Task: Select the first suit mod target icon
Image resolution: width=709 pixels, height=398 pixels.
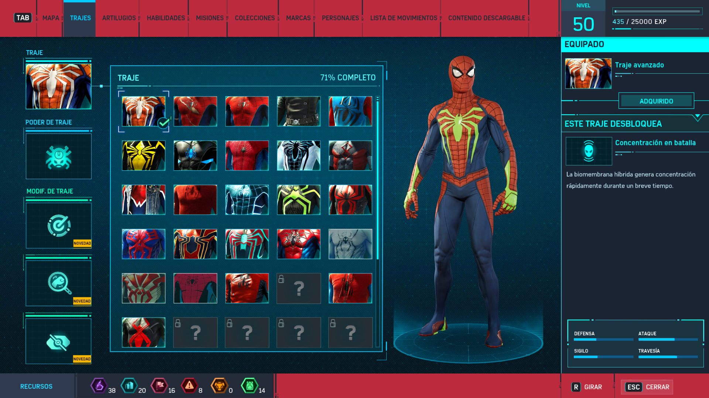Action: coord(58,226)
